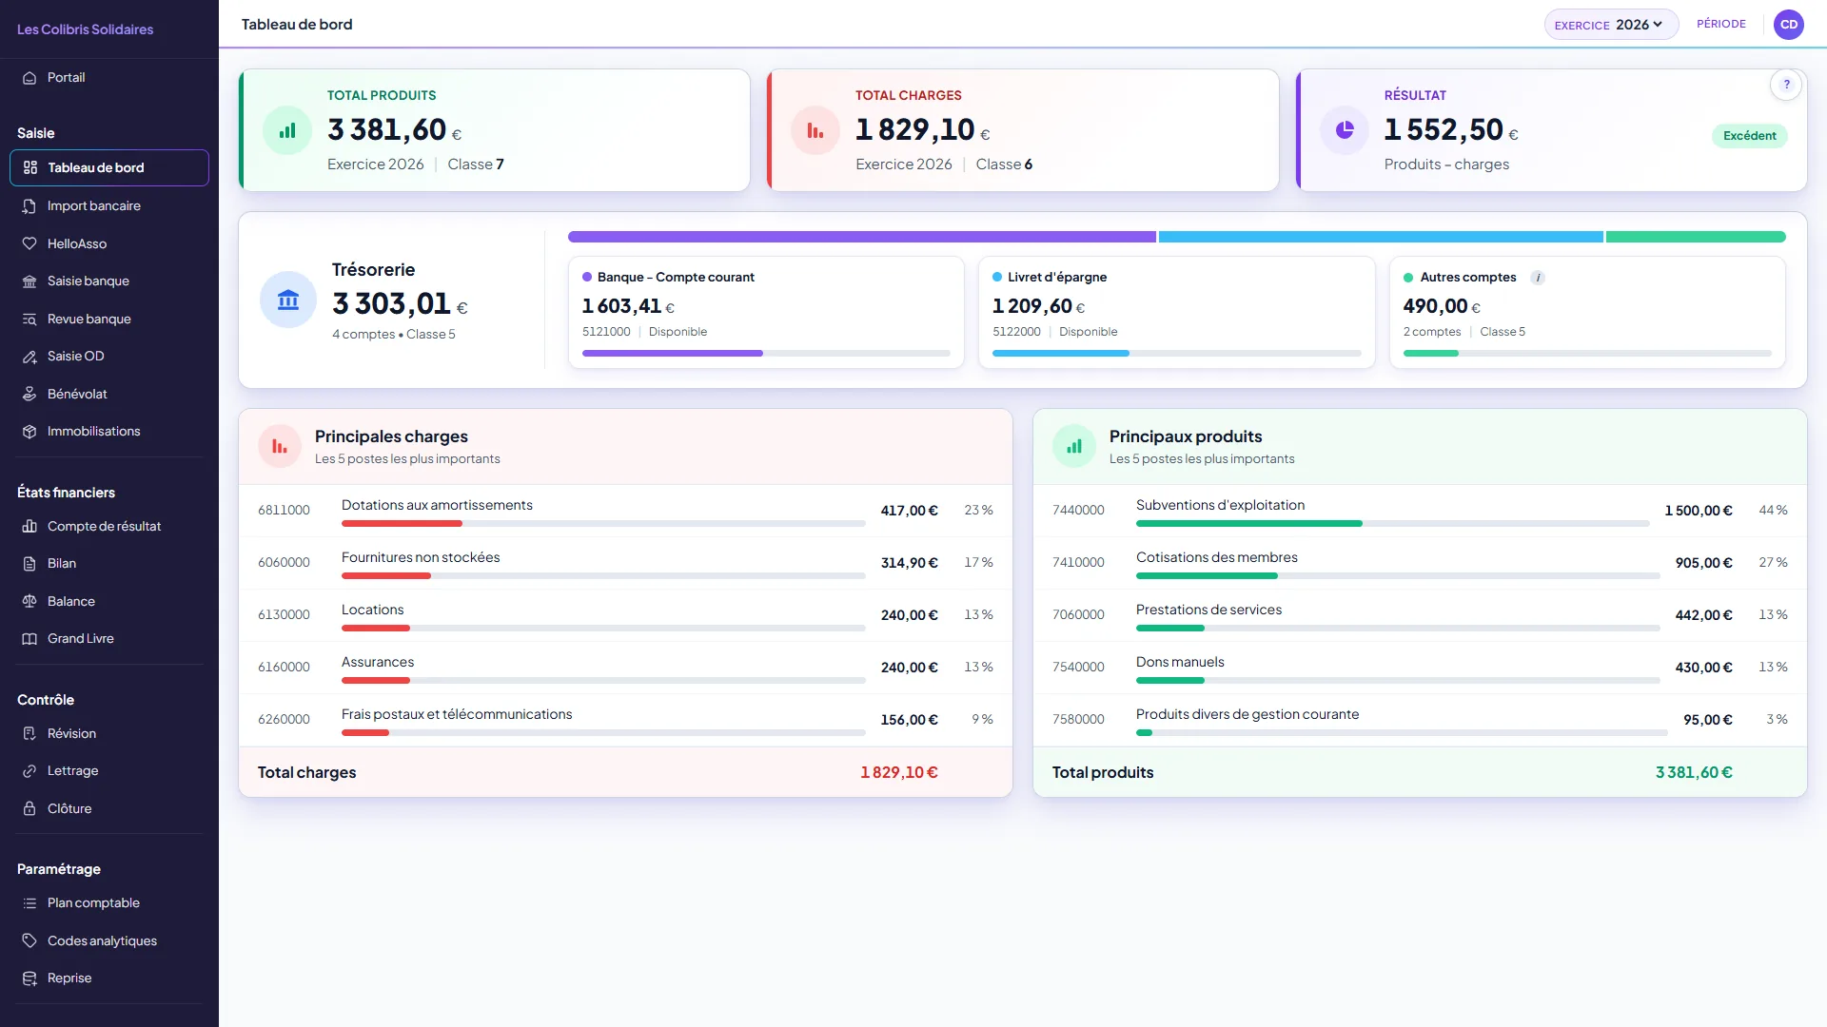Image resolution: width=1827 pixels, height=1027 pixels.
Task: Open the Banque – Compte courant card
Action: pyautogui.click(x=766, y=312)
